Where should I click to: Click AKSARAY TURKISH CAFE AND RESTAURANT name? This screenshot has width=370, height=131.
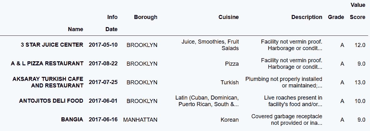pos(48,82)
